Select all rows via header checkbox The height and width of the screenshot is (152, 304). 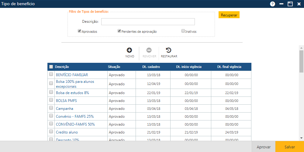pos(51,67)
